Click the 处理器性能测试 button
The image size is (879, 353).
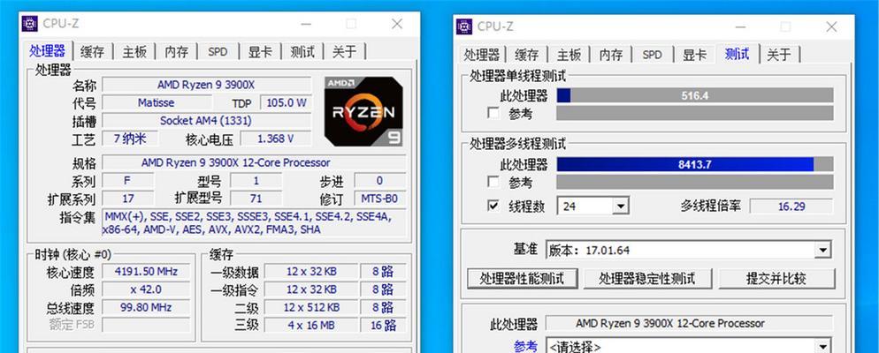pos(522,279)
